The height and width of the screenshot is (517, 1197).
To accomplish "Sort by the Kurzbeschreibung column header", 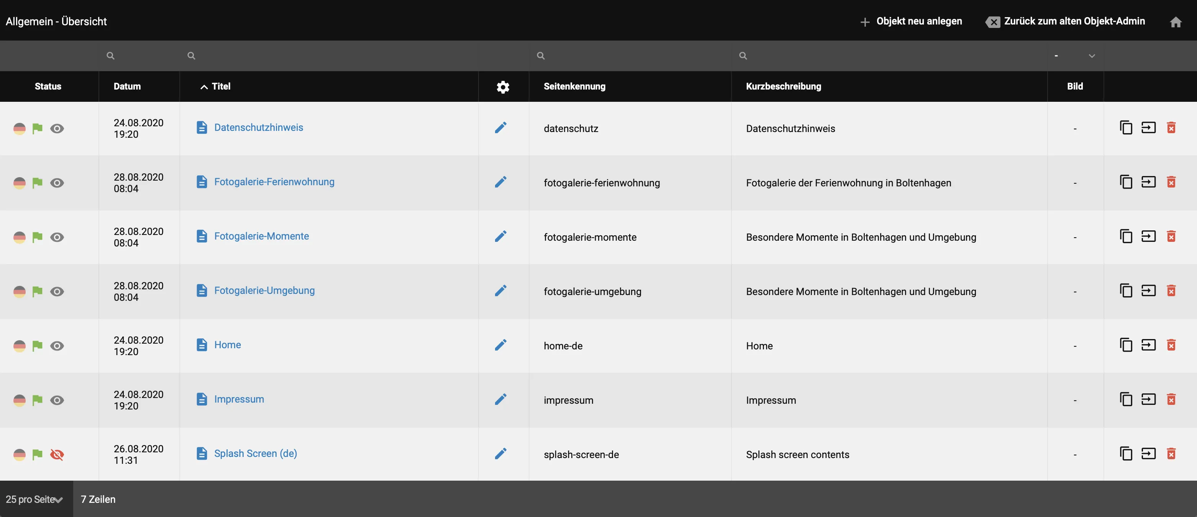I will point(784,86).
